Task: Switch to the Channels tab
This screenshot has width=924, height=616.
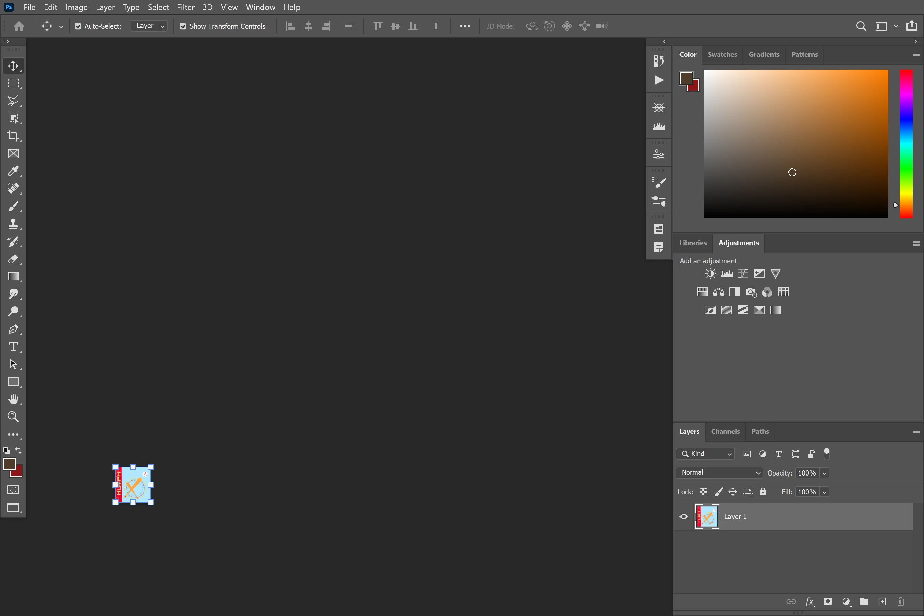Action: [725, 431]
